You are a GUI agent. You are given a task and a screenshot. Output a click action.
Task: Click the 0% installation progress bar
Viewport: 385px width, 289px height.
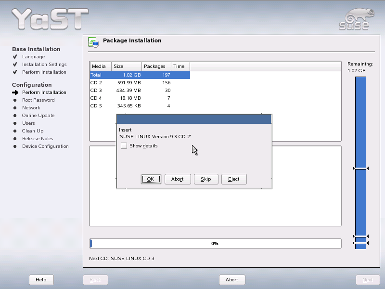pyautogui.click(x=215, y=244)
